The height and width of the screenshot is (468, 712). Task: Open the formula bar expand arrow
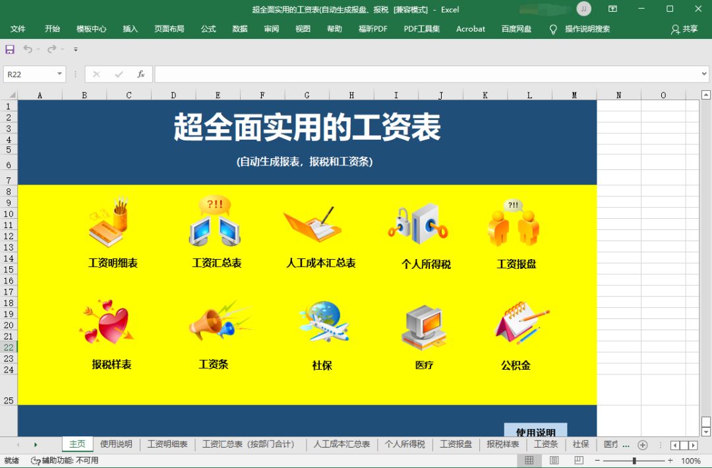(x=703, y=74)
